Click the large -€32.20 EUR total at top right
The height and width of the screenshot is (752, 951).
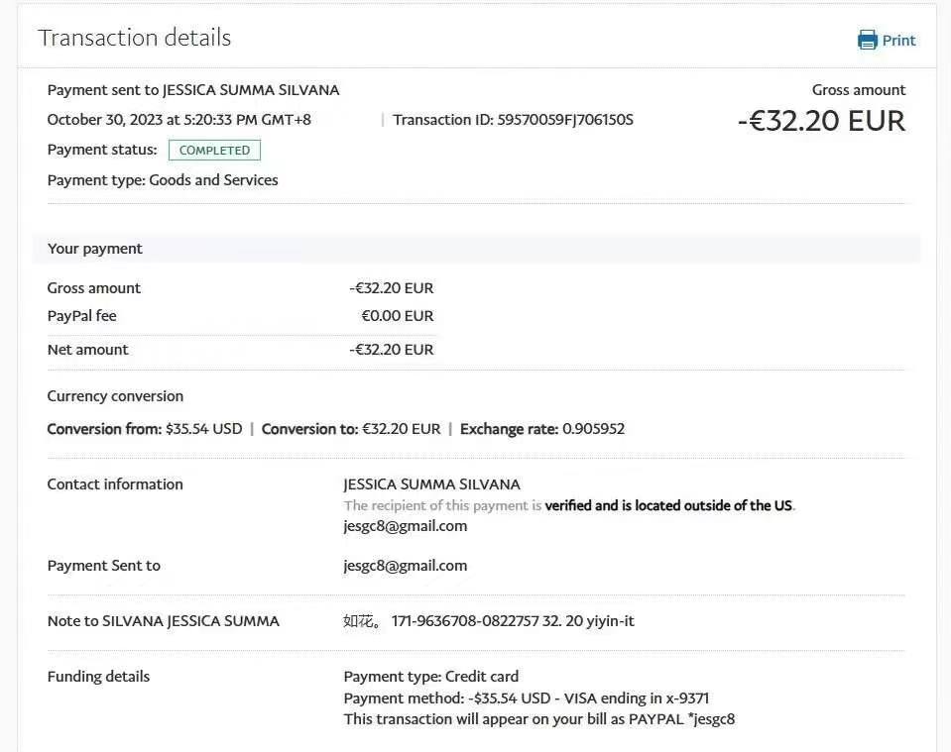821,121
